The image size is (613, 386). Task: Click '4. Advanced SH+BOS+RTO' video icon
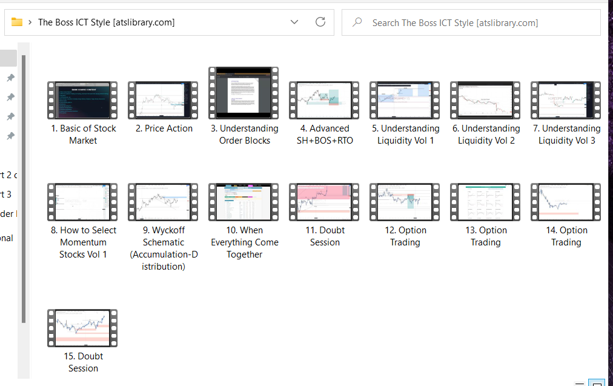(324, 100)
